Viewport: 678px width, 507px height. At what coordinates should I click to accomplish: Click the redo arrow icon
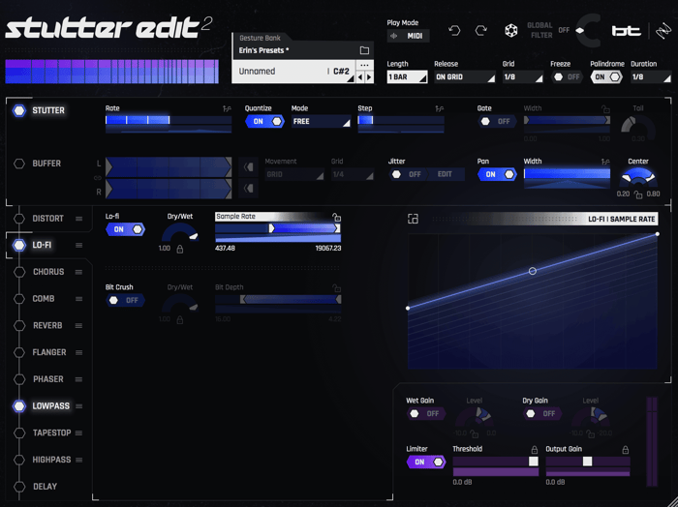[x=481, y=31]
